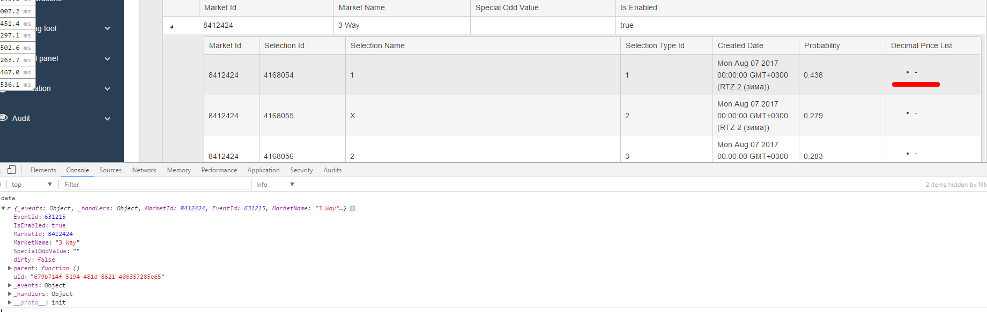The width and height of the screenshot is (987, 312).
Task: Switch to the Sources tab
Action: pos(110,170)
